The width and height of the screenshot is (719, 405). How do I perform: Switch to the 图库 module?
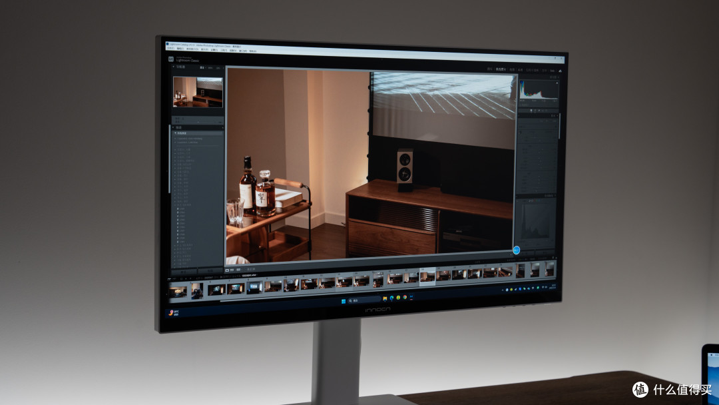click(x=490, y=69)
